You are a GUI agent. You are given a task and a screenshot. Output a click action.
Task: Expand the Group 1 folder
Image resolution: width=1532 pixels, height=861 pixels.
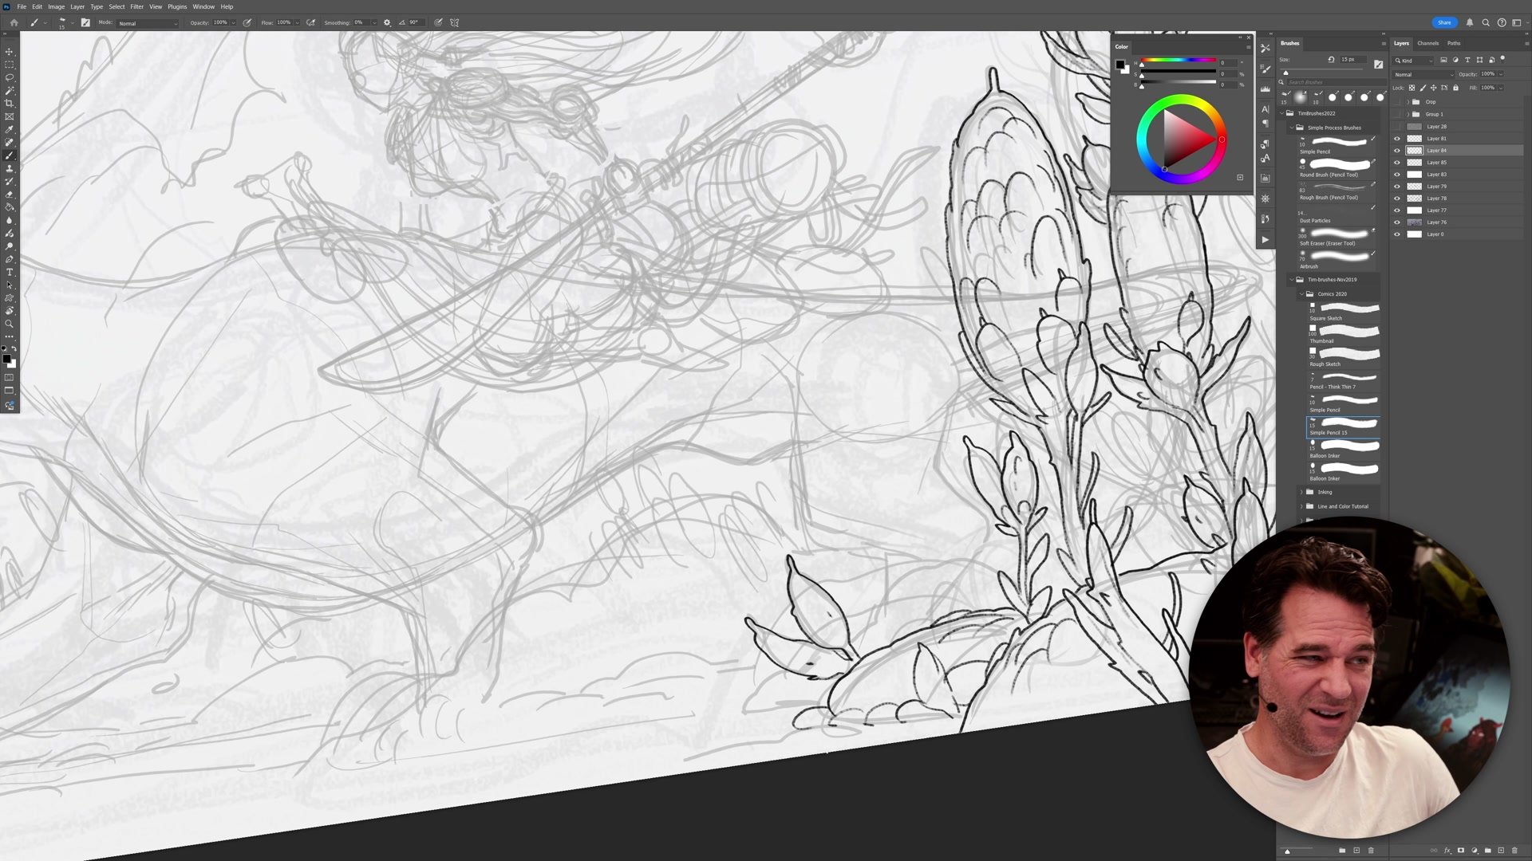[1408, 114]
